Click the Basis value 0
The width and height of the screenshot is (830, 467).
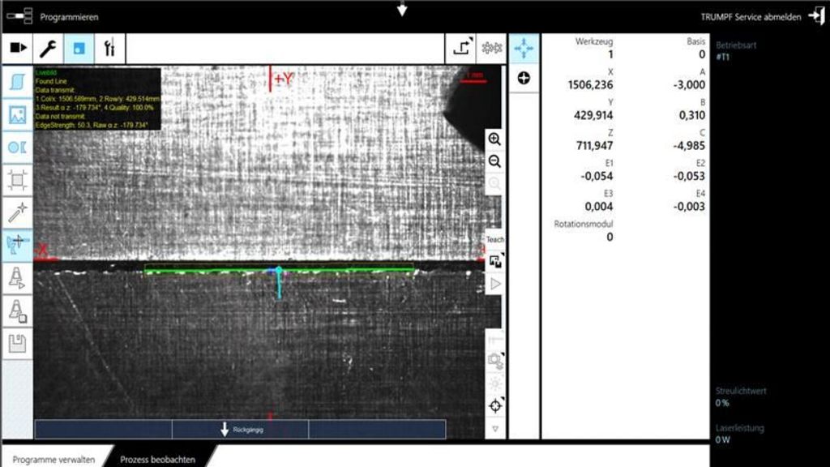coord(702,54)
